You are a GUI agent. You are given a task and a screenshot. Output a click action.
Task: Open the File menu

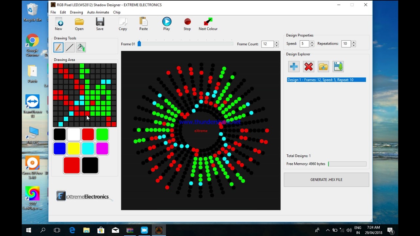[53, 12]
